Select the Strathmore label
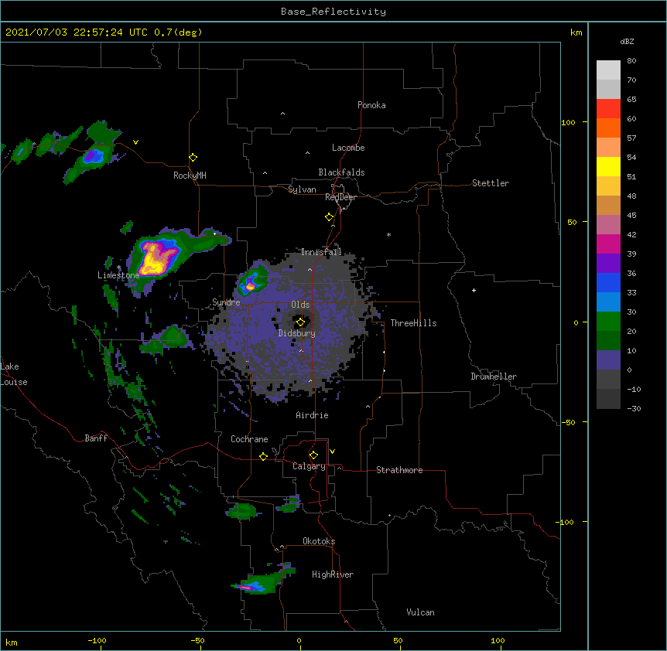Image resolution: width=667 pixels, height=651 pixels. pyautogui.click(x=399, y=470)
